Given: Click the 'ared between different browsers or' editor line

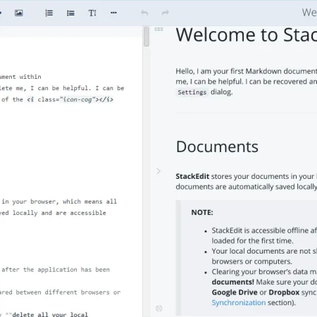Looking at the screenshot, I should (61, 292).
